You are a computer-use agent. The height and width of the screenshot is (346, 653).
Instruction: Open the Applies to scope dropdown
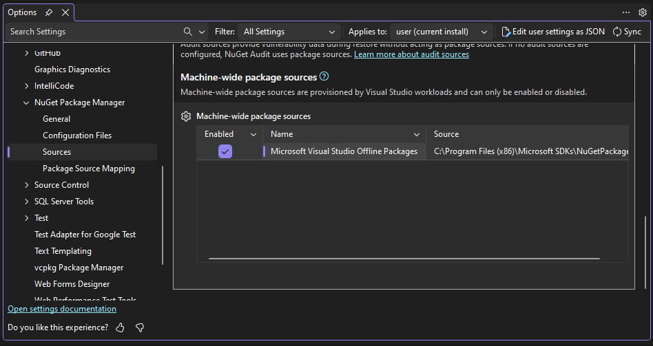[x=441, y=32]
